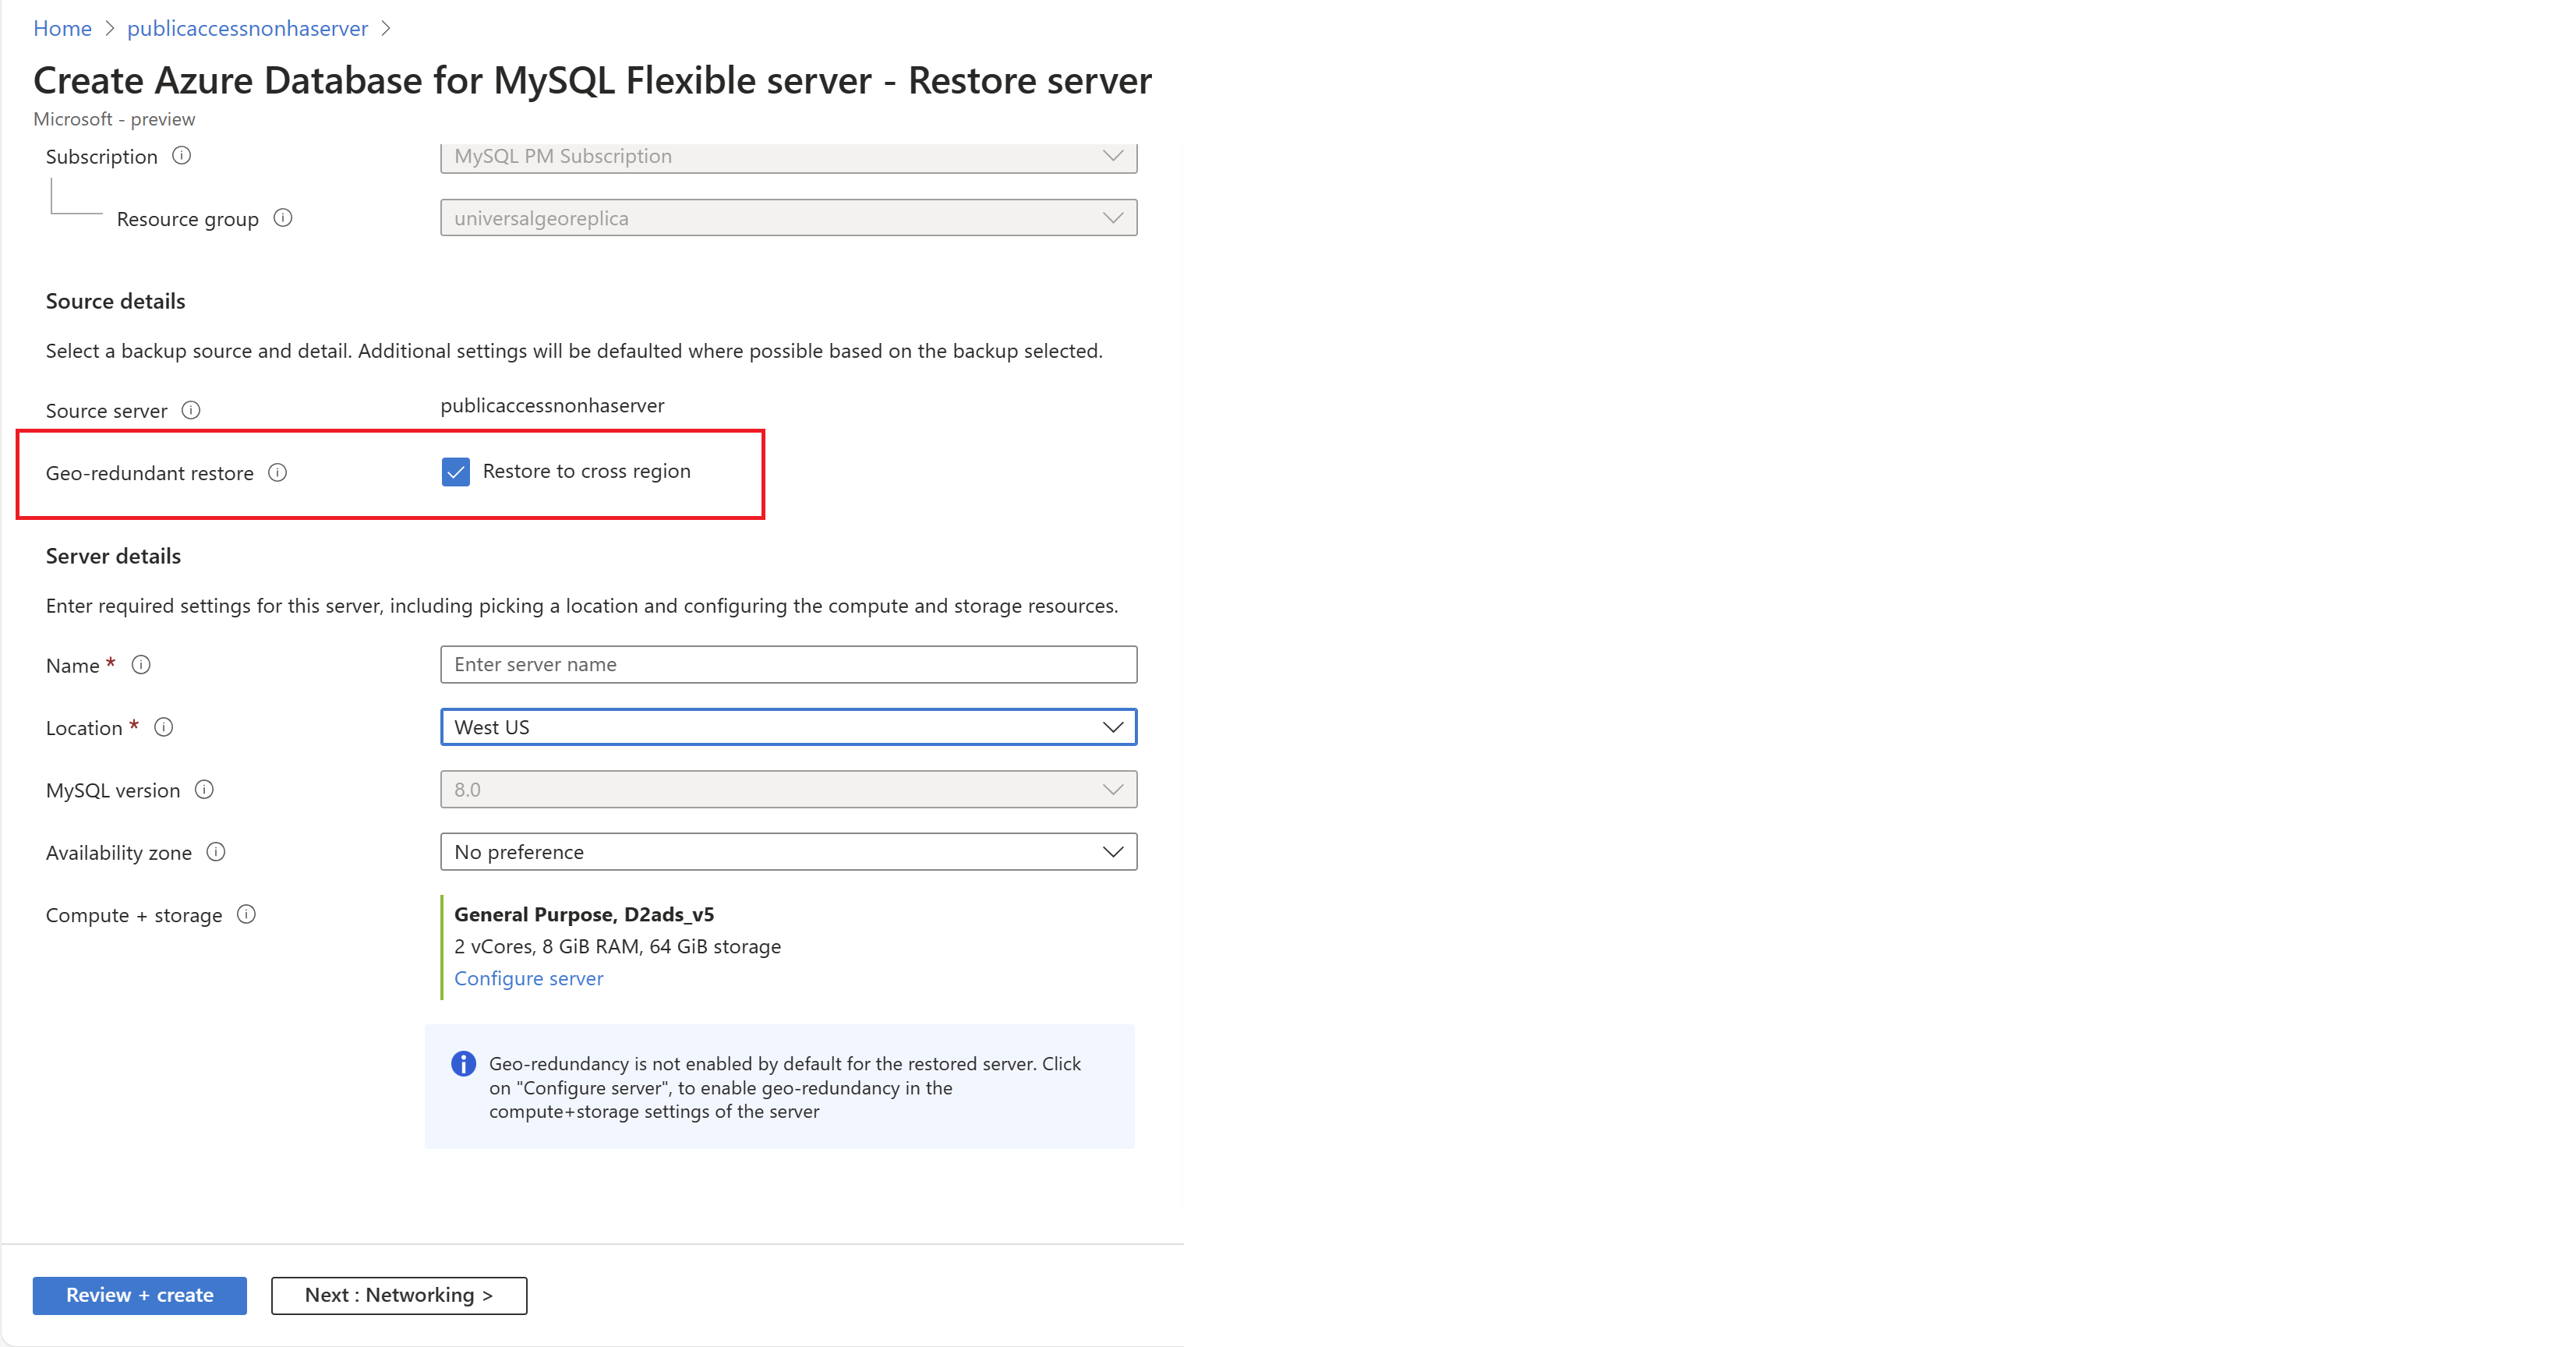Viewport: 2576px width, 1347px height.
Task: Click the Availability zone info icon
Action: click(x=216, y=852)
